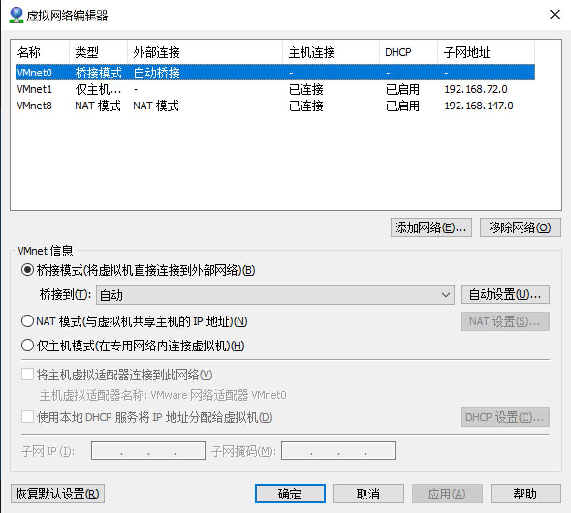Click 帮助 for help
571x513 pixels.
click(526, 494)
